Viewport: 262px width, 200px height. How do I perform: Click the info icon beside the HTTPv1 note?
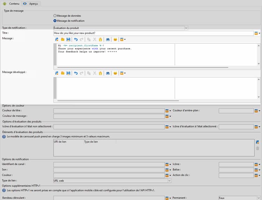[x=4, y=190]
